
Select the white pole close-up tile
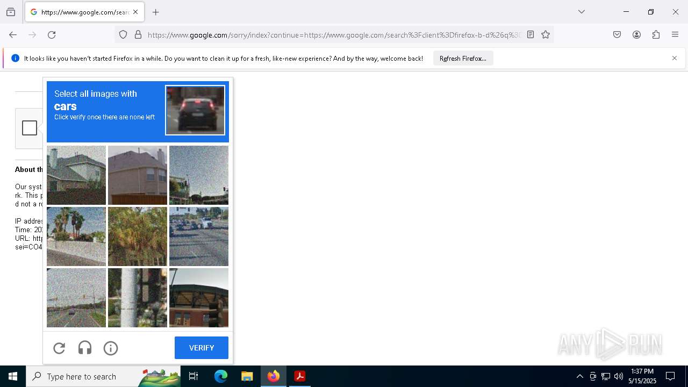click(x=138, y=298)
